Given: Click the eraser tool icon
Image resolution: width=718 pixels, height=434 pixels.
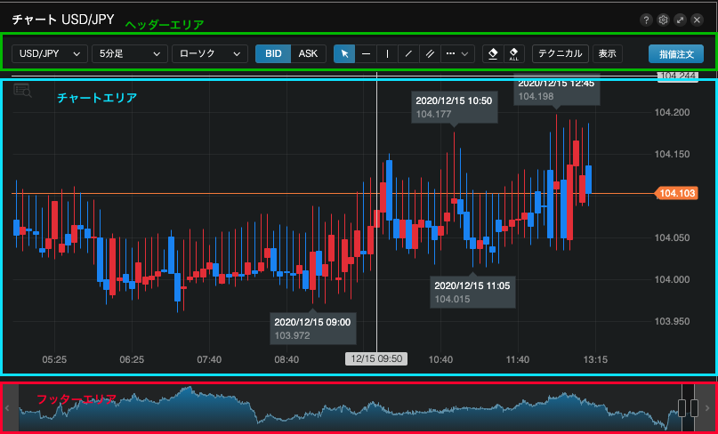Looking at the screenshot, I should 494,53.
